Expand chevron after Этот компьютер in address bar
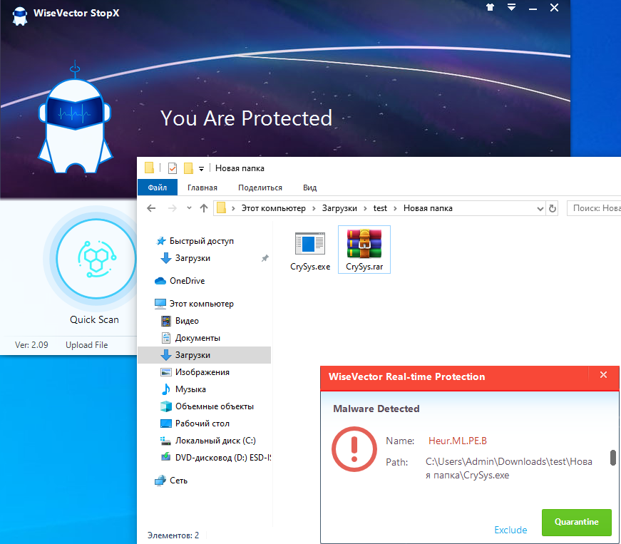This screenshot has height=544, width=621. pos(314,209)
